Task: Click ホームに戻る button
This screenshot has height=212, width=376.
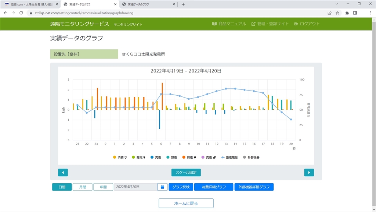Action: click(186, 203)
